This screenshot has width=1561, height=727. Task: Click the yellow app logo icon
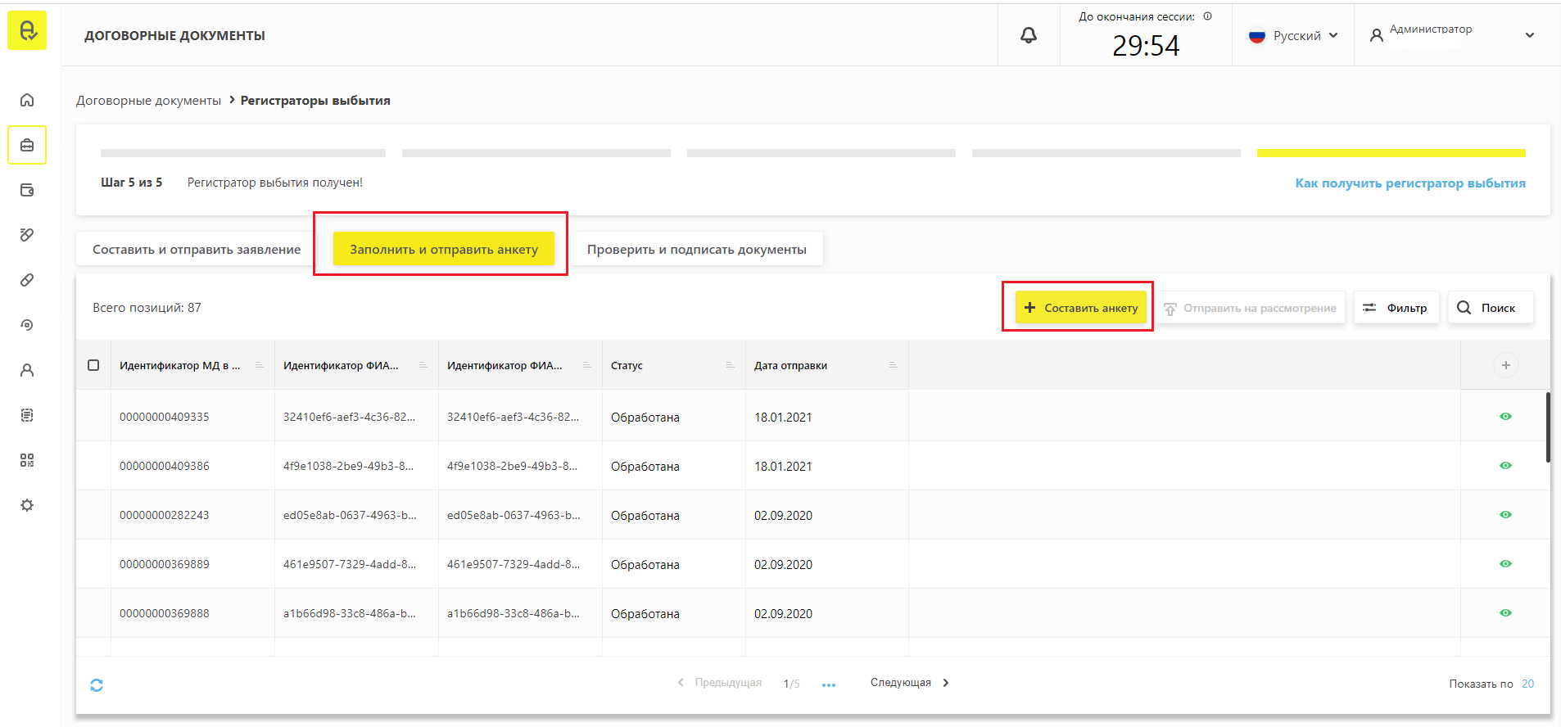(x=27, y=30)
